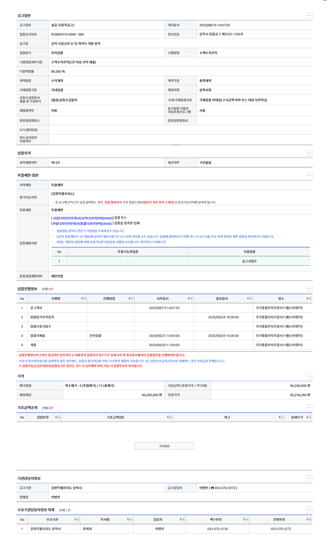Select 복수예가 : 4 (추첨예가) / 15 (총예가)
This screenshot has width=327, height=555.
pos(90,386)
